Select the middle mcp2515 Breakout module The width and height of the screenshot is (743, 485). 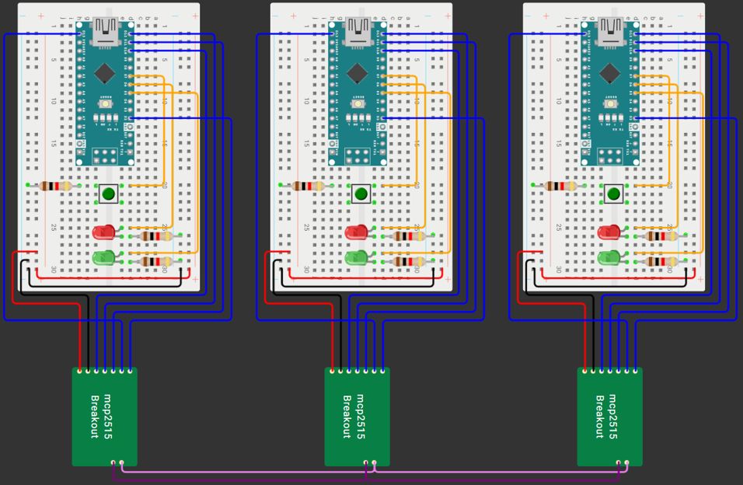click(x=357, y=417)
